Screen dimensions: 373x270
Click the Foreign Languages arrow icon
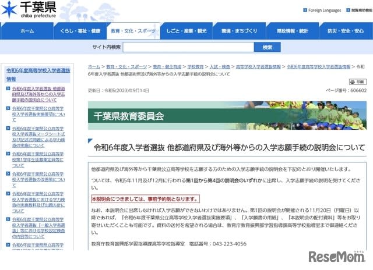(305, 10)
